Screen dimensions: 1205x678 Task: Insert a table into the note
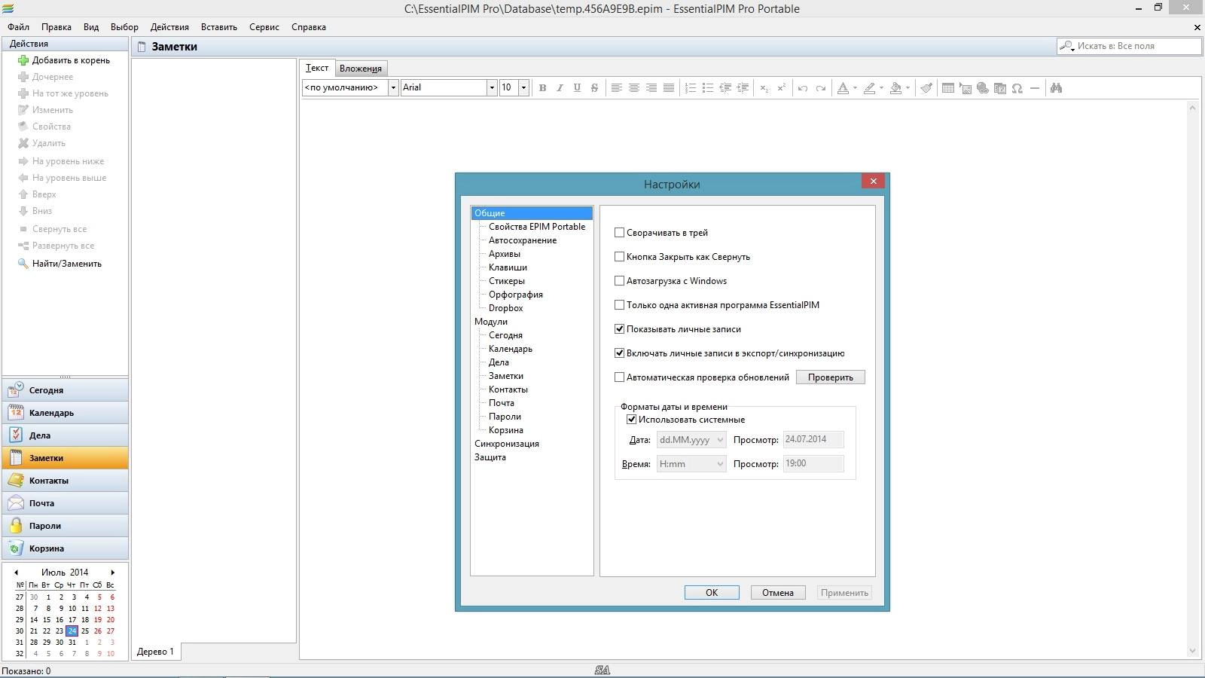(948, 88)
